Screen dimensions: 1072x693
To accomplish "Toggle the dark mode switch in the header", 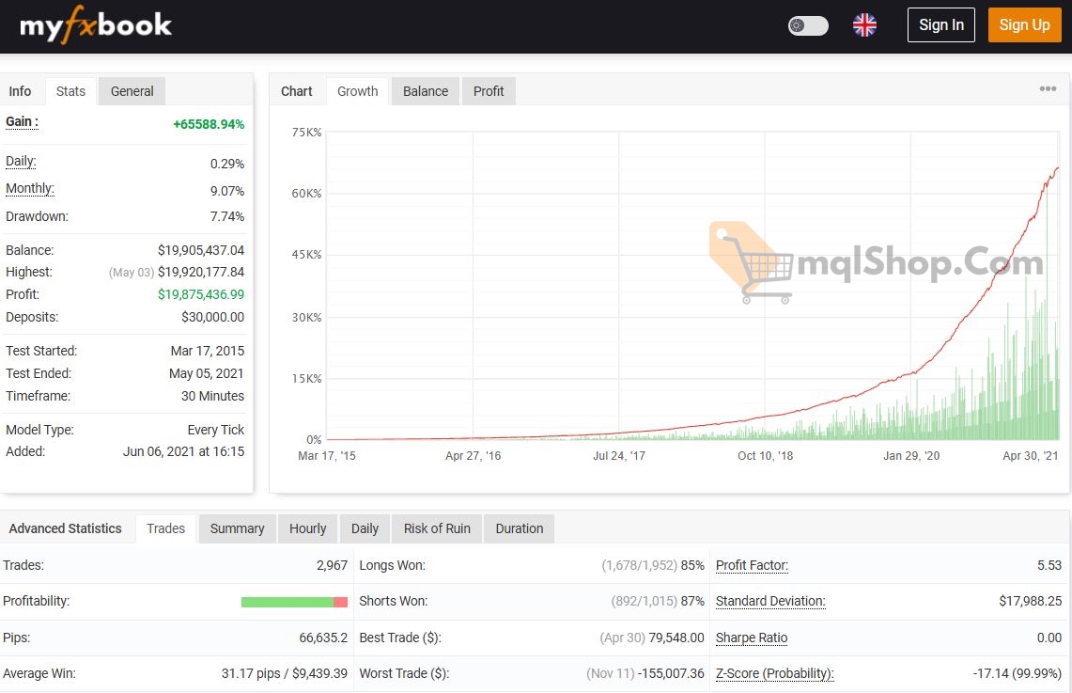I will point(808,25).
